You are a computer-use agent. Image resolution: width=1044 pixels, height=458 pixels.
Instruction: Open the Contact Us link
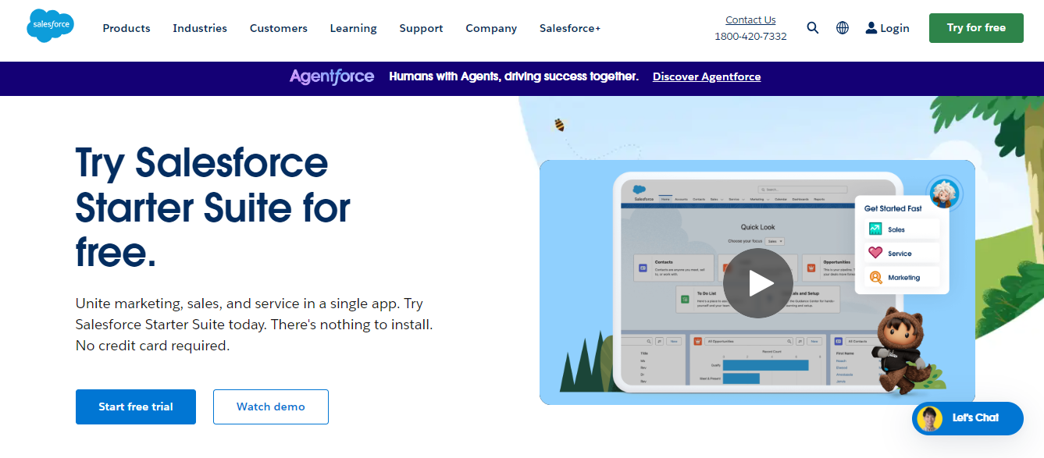(x=750, y=19)
